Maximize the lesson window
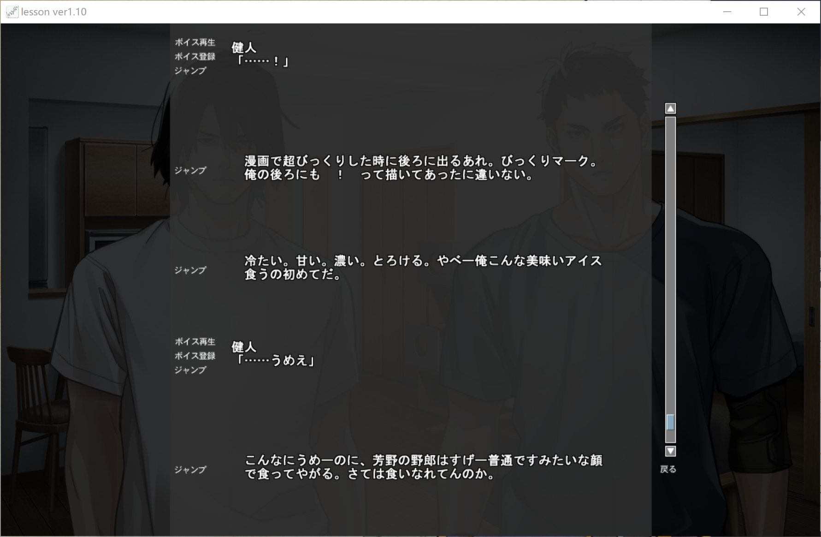 (764, 12)
